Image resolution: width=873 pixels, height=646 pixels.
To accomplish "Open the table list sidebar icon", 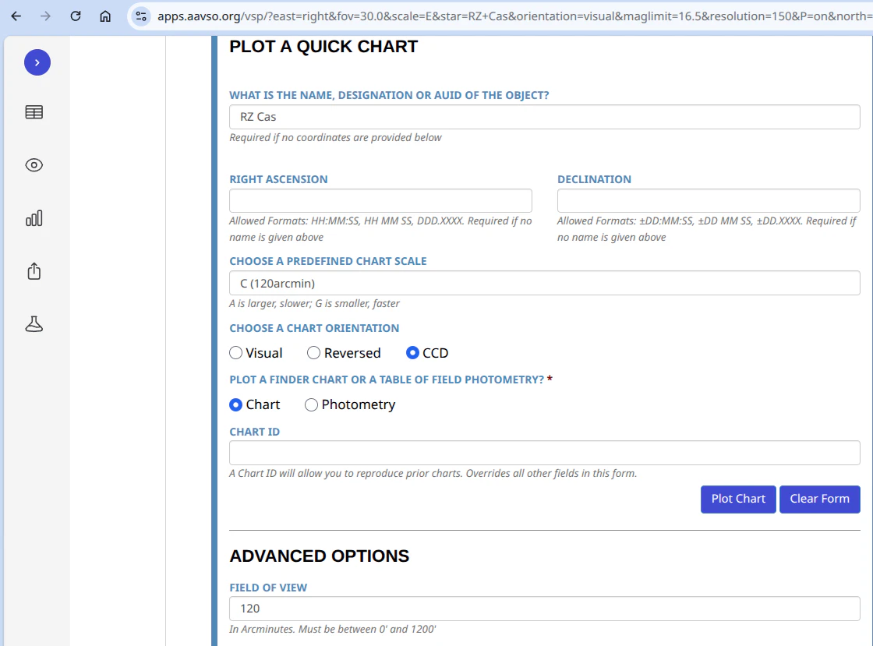I will coord(34,112).
